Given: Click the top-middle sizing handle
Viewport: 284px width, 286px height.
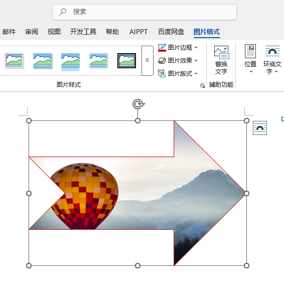Looking at the screenshot, I should tap(137, 120).
